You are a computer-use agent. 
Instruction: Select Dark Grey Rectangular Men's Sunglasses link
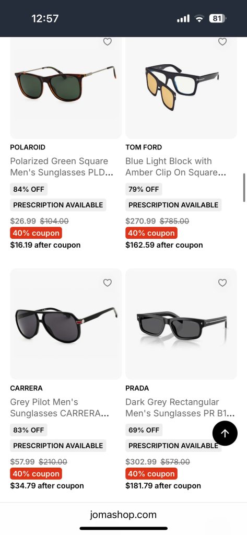click(180, 408)
